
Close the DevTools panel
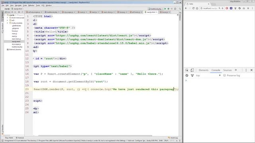click(251, 70)
